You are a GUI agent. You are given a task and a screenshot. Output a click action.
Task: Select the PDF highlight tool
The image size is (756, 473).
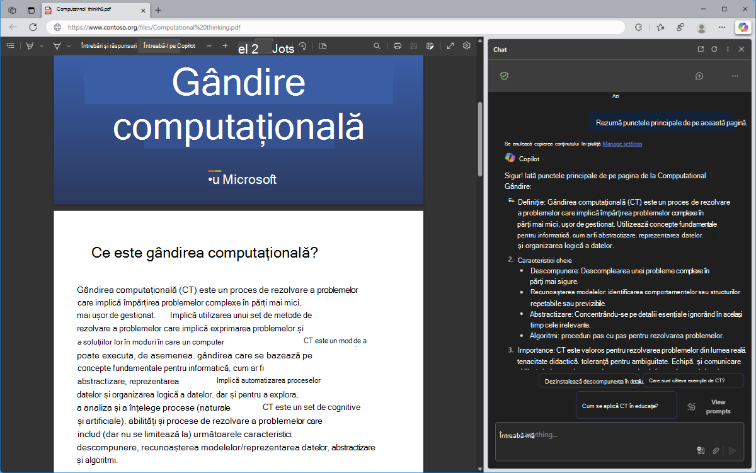30,46
